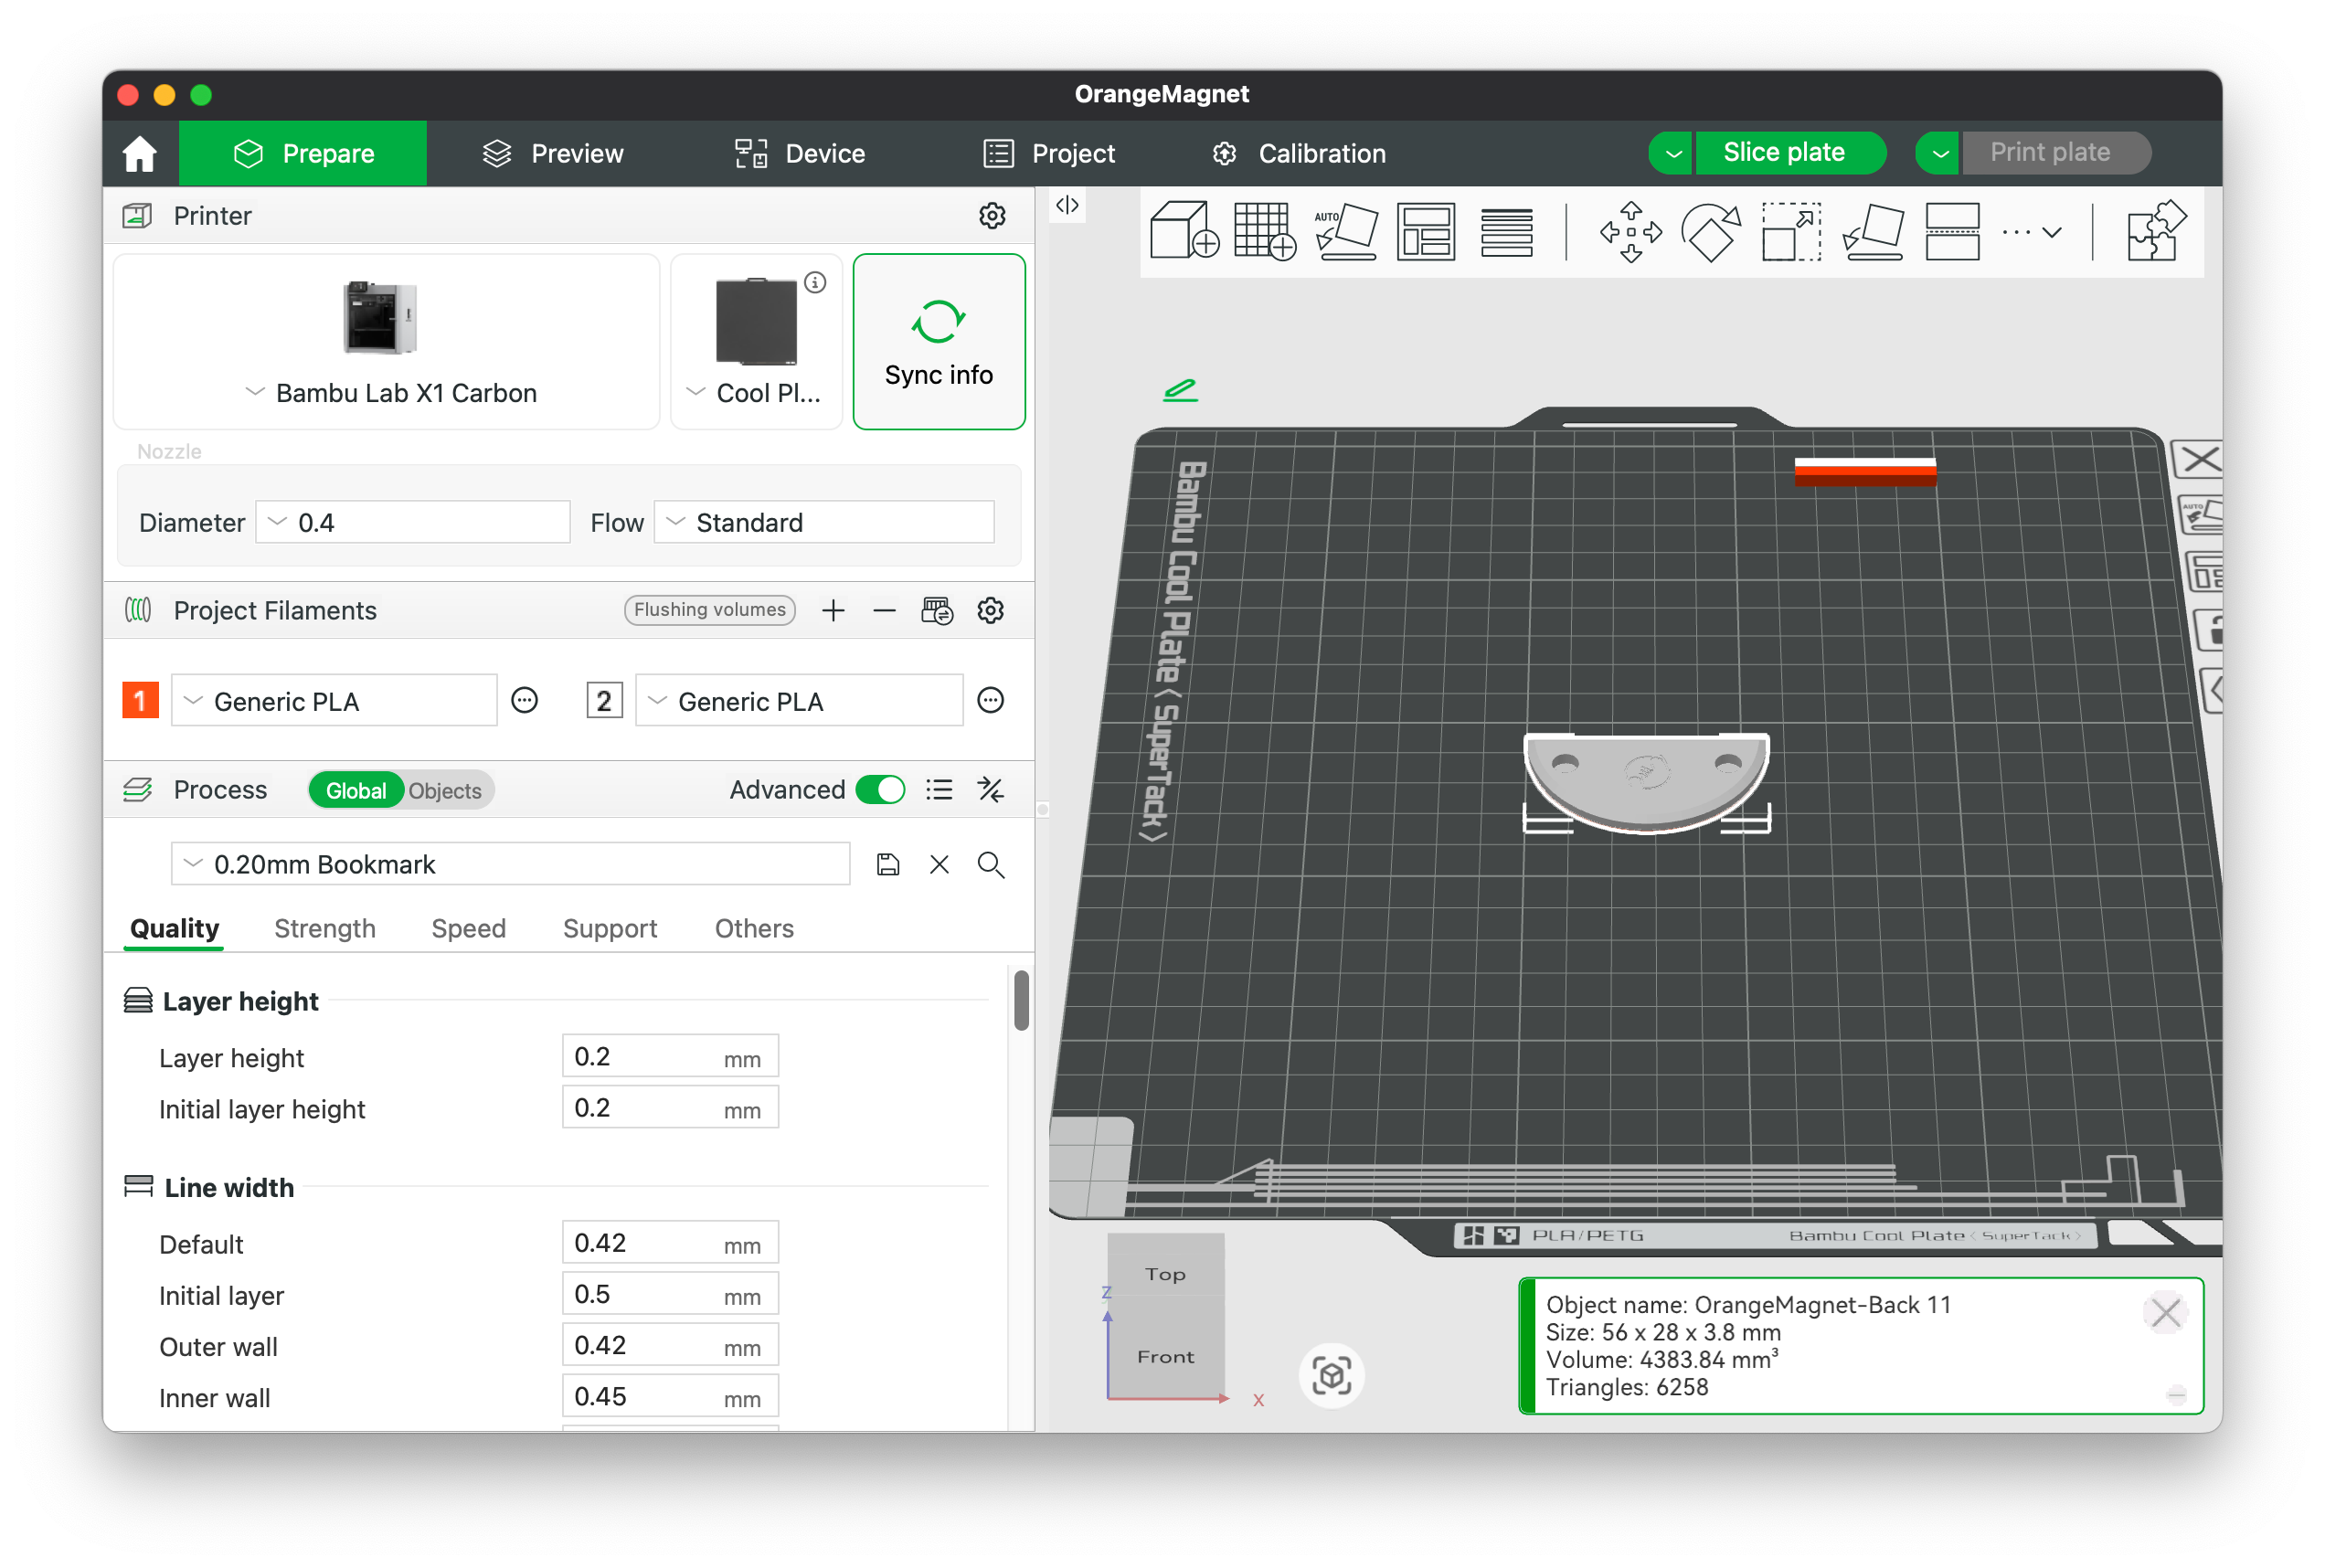Click the Add cube object icon
Viewport: 2325px width, 1568px height.
click(x=1184, y=231)
